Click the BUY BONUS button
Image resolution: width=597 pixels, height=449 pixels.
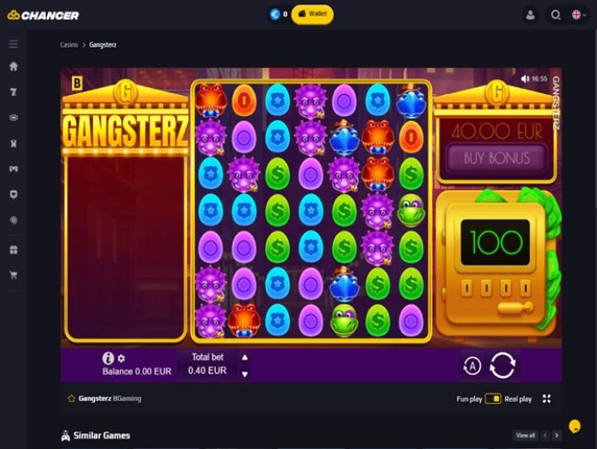(x=496, y=158)
